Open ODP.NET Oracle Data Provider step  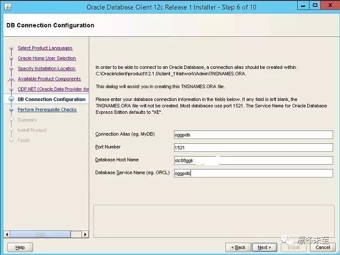[x=53, y=89]
